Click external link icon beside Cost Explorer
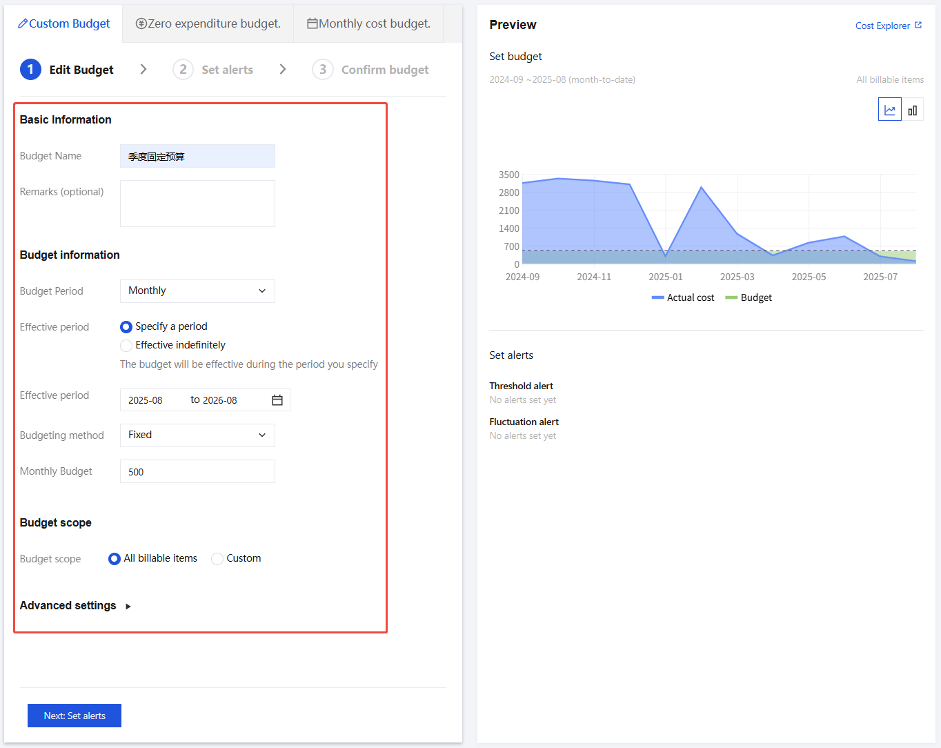Viewport: 941px width, 748px height. click(x=918, y=26)
